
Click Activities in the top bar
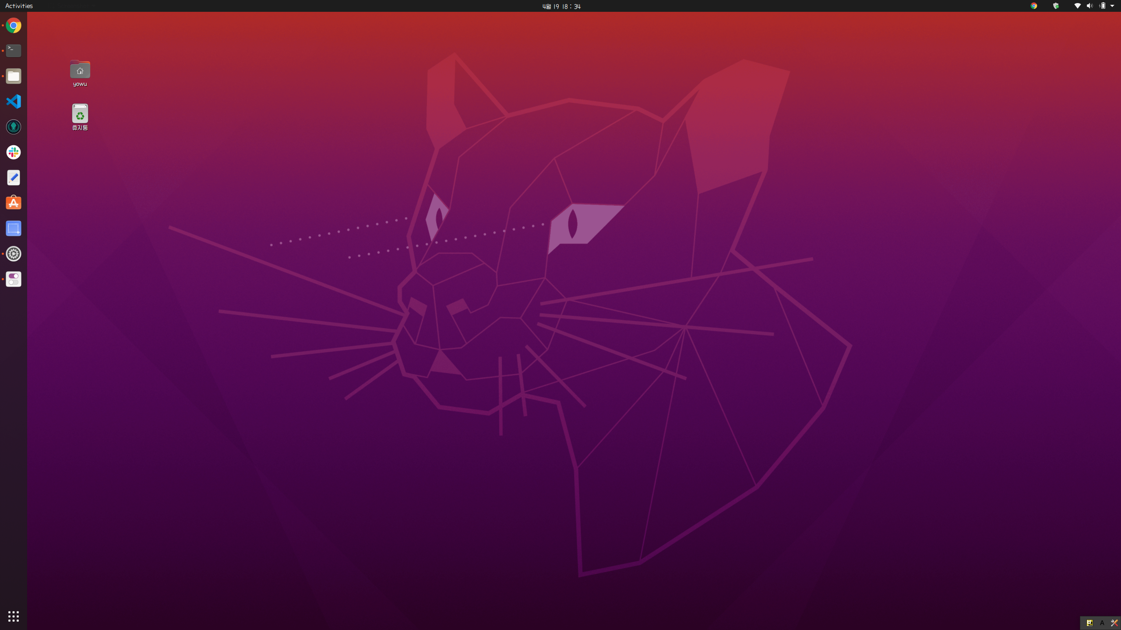pos(19,6)
